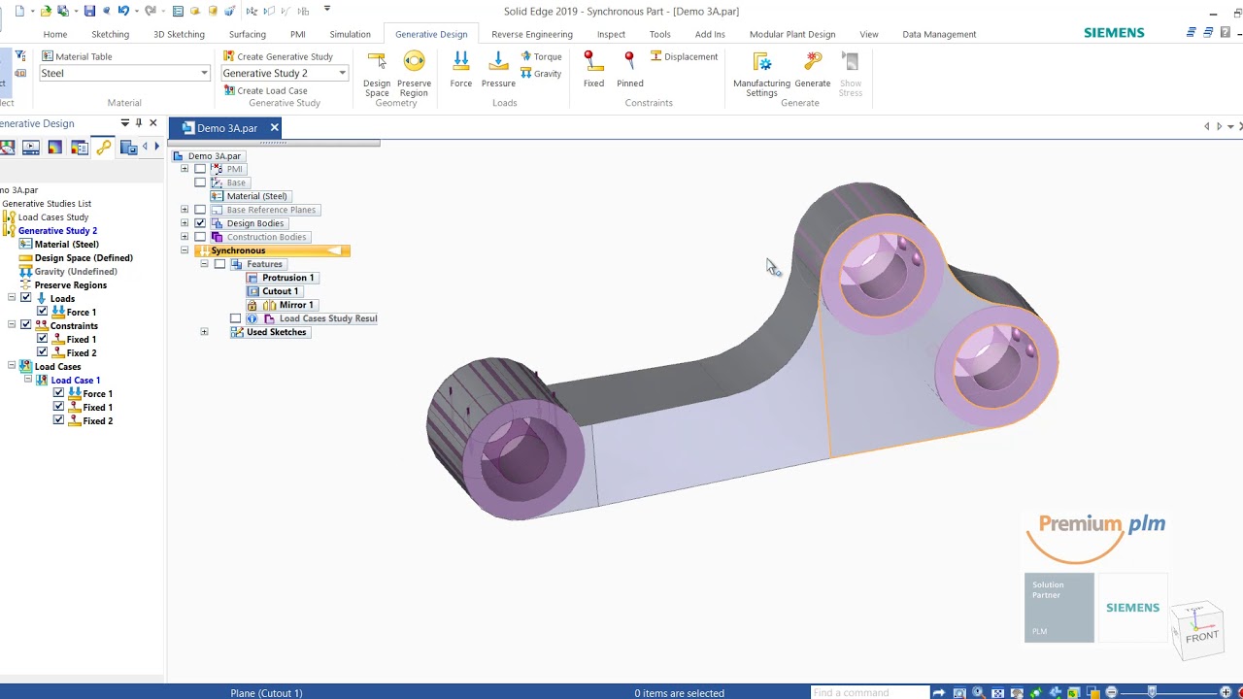Viewport: 1243px width, 699px height.
Task: Close the Demo 3A.par tab
Action: pos(274,127)
